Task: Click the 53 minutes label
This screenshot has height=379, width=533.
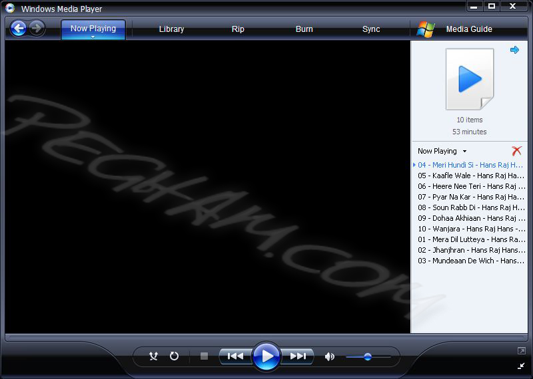Action: point(470,132)
